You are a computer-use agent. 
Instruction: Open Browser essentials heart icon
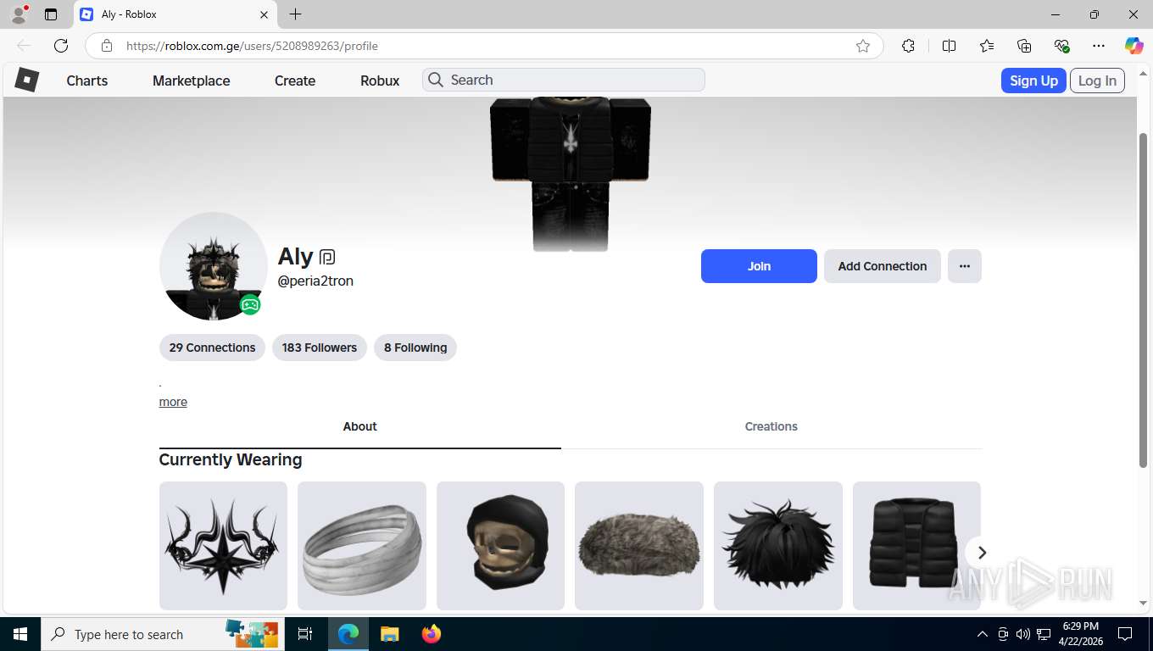click(x=1061, y=46)
